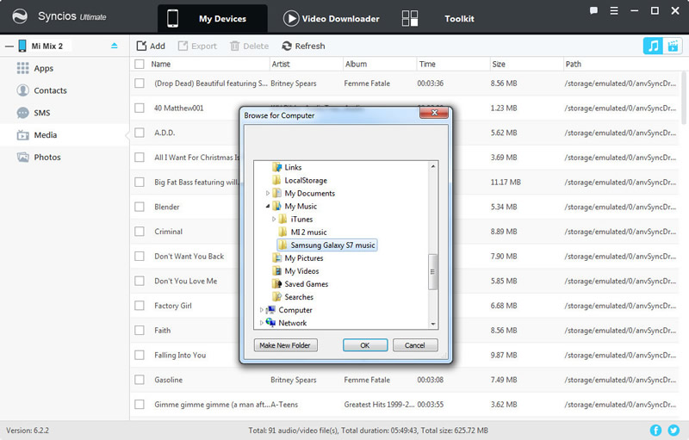The width and height of the screenshot is (689, 440).
Task: Sort by the Name column header
Action: [161, 64]
